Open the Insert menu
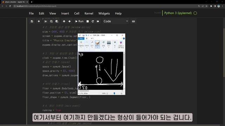This screenshot has height=126, width=225. tap(65, 13)
